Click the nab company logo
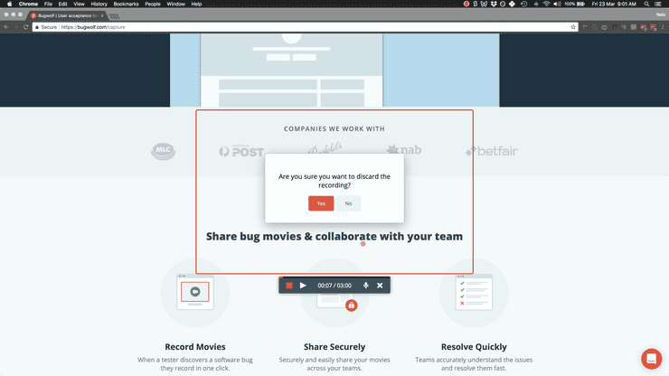The image size is (669, 376). 403,150
